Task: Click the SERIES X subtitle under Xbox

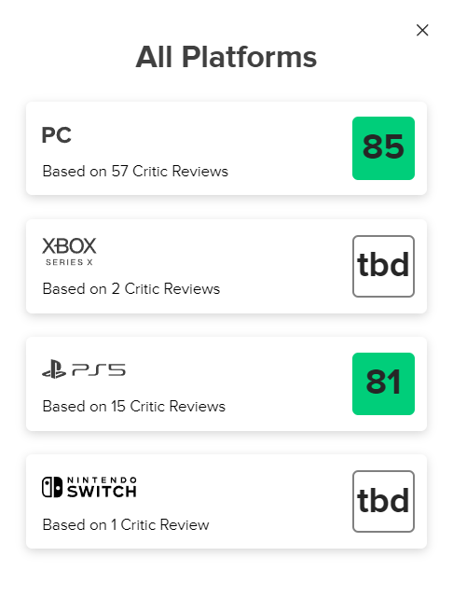Action: coord(69,262)
